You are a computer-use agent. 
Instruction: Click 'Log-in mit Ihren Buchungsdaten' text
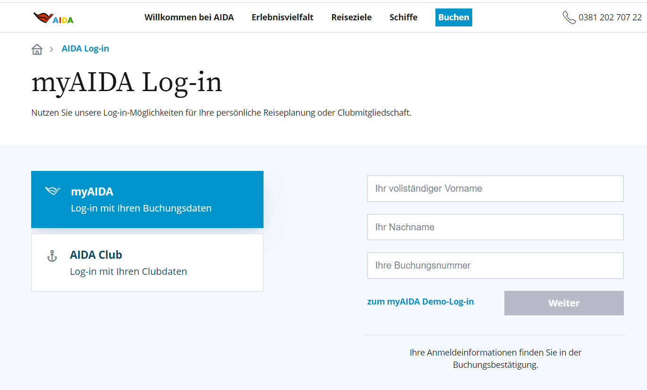pos(141,208)
